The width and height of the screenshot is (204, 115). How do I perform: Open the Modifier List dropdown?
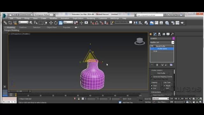point(162,42)
